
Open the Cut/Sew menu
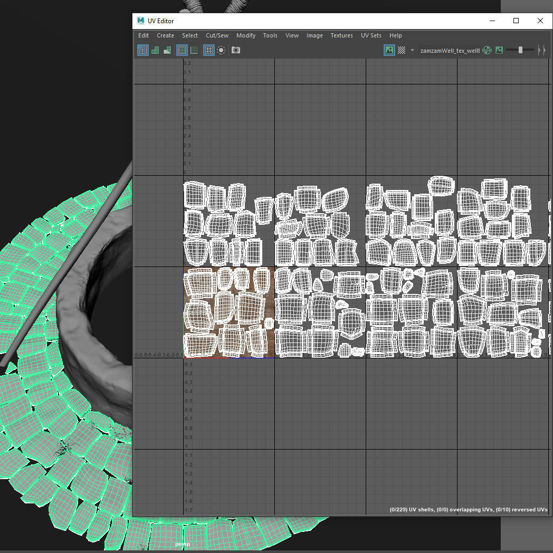217,36
